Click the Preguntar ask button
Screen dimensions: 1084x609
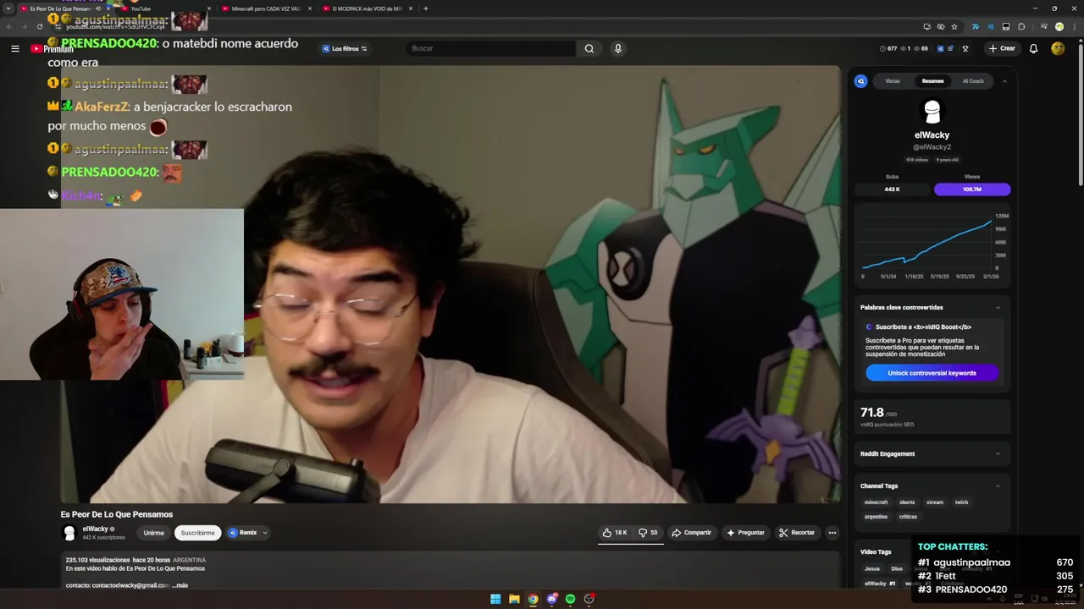tap(745, 533)
